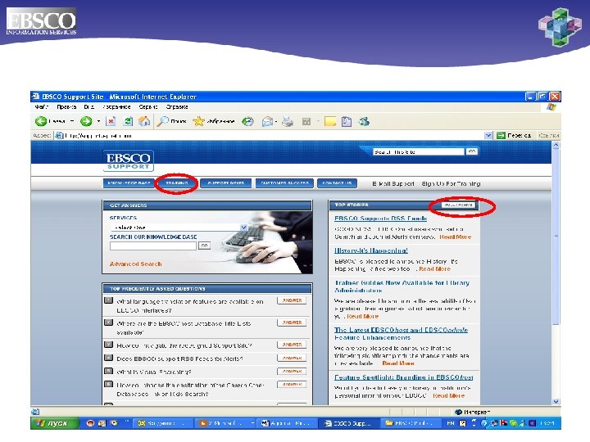The width and height of the screenshot is (590, 442).
Task: Click Answer for language translation question
Action: click(292, 300)
